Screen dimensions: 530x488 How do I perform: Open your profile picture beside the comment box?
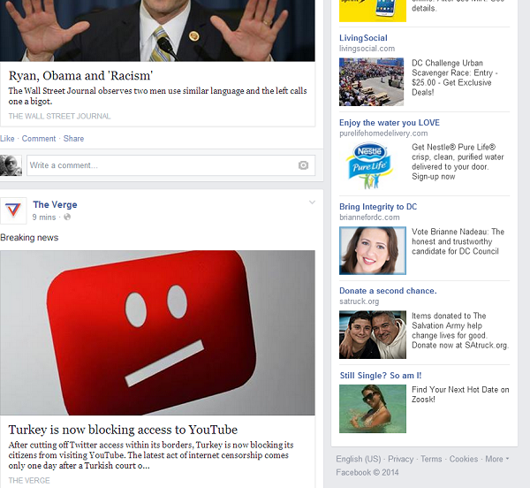pos(11,165)
